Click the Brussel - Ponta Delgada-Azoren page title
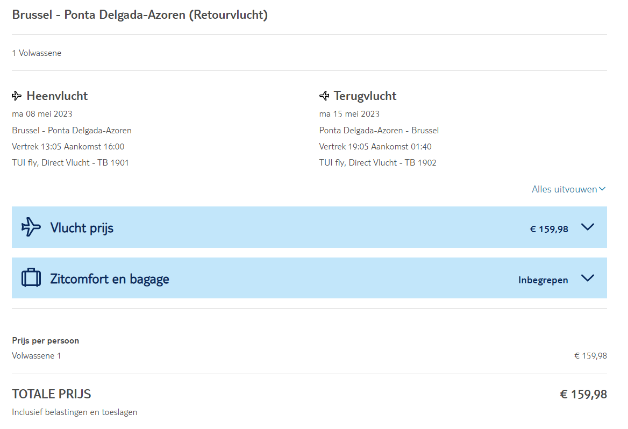The height and width of the screenshot is (429, 628). [140, 15]
